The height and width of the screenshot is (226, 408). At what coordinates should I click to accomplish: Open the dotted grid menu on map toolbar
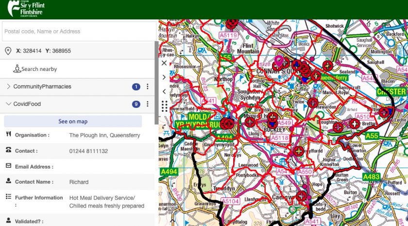click(x=165, y=106)
